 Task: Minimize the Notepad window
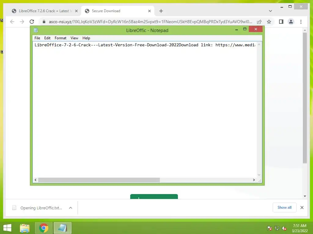(237, 30)
